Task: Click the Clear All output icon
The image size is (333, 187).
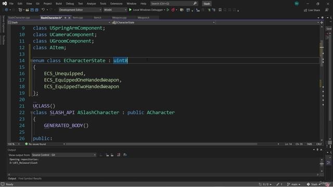Action: 119,155
